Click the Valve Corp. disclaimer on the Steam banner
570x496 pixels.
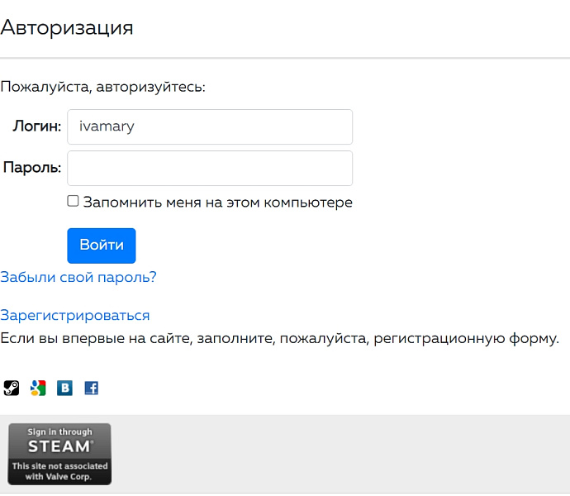[59, 472]
